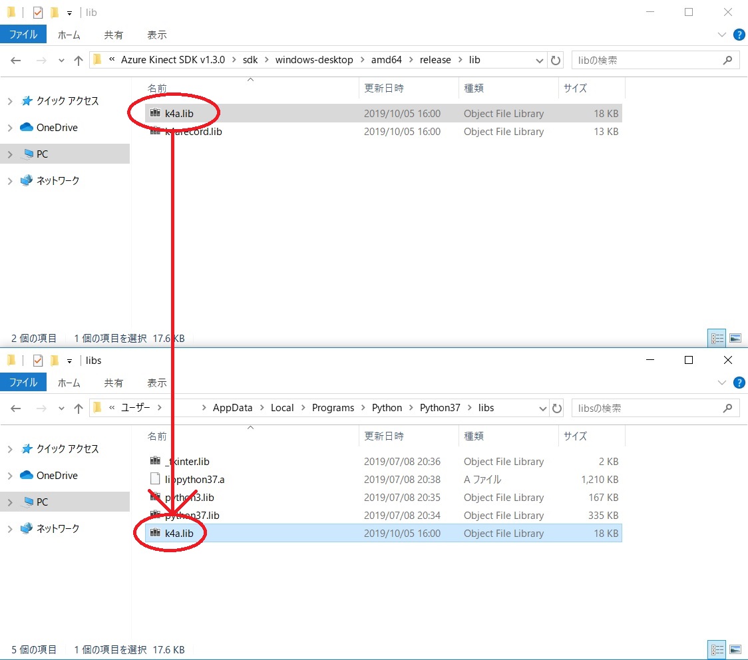The width and height of the screenshot is (748, 660).
Task: Open Home tab in lib window
Action: point(69,35)
